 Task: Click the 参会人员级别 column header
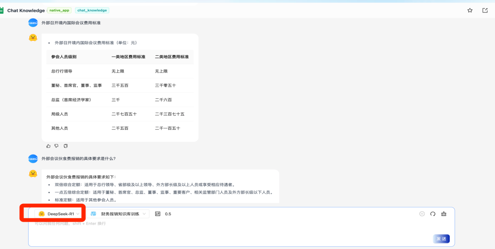coord(64,57)
